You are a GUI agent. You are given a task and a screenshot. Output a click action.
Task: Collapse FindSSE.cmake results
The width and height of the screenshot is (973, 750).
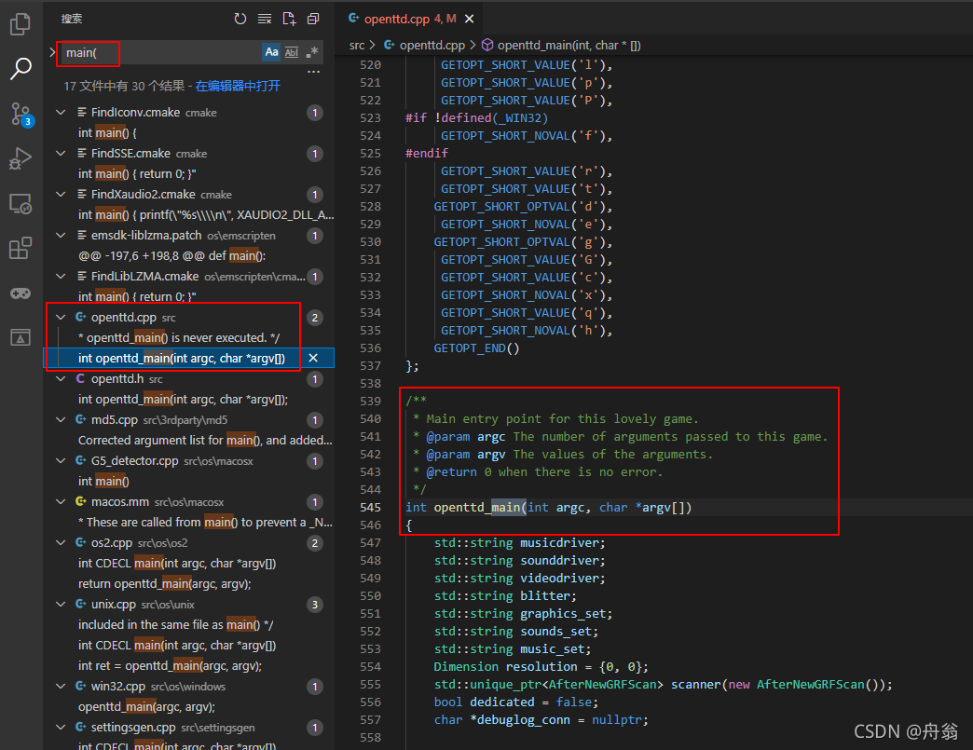point(61,153)
